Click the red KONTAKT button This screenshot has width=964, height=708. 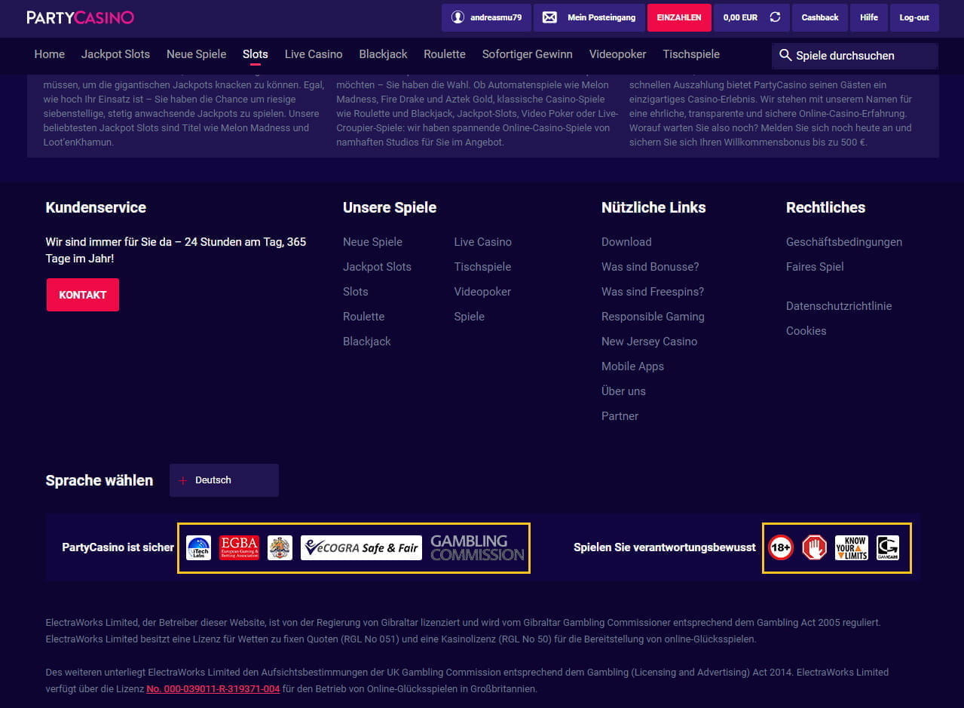point(83,295)
